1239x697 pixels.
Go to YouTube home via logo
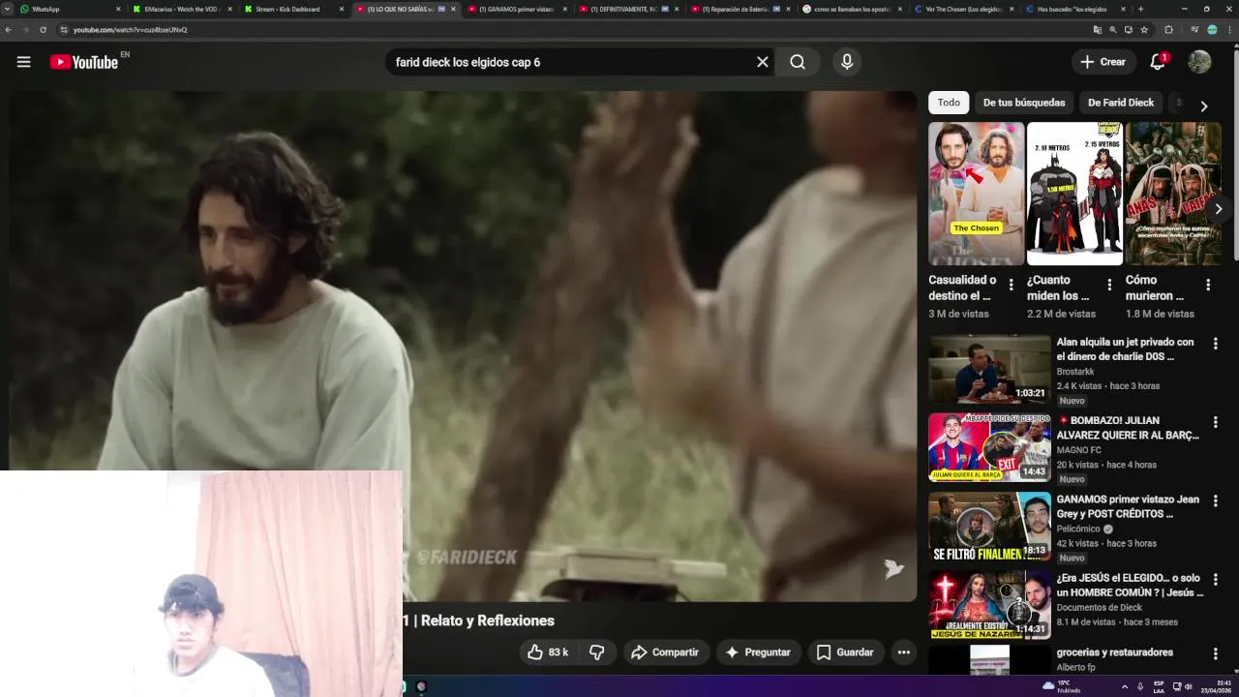coord(84,62)
